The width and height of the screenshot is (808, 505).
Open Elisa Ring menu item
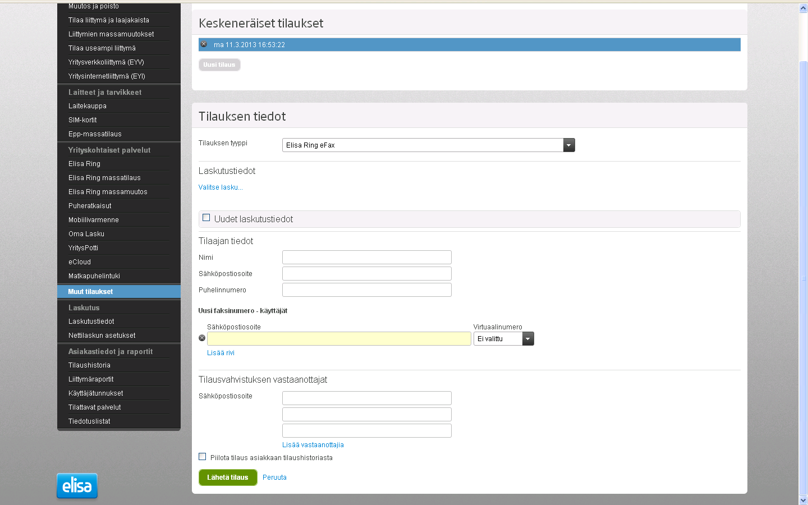click(84, 164)
